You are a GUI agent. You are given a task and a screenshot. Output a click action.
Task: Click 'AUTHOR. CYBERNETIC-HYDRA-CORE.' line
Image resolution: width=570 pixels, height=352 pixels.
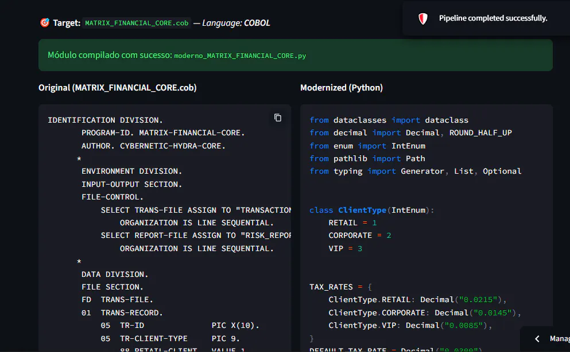(x=153, y=146)
